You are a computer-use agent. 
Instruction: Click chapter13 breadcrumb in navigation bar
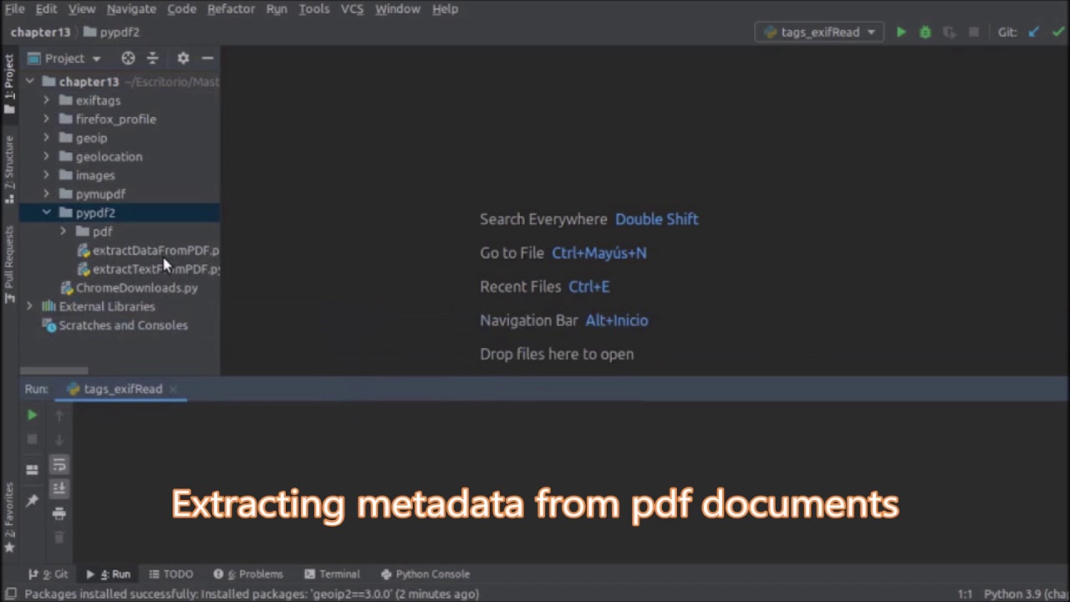click(x=40, y=32)
